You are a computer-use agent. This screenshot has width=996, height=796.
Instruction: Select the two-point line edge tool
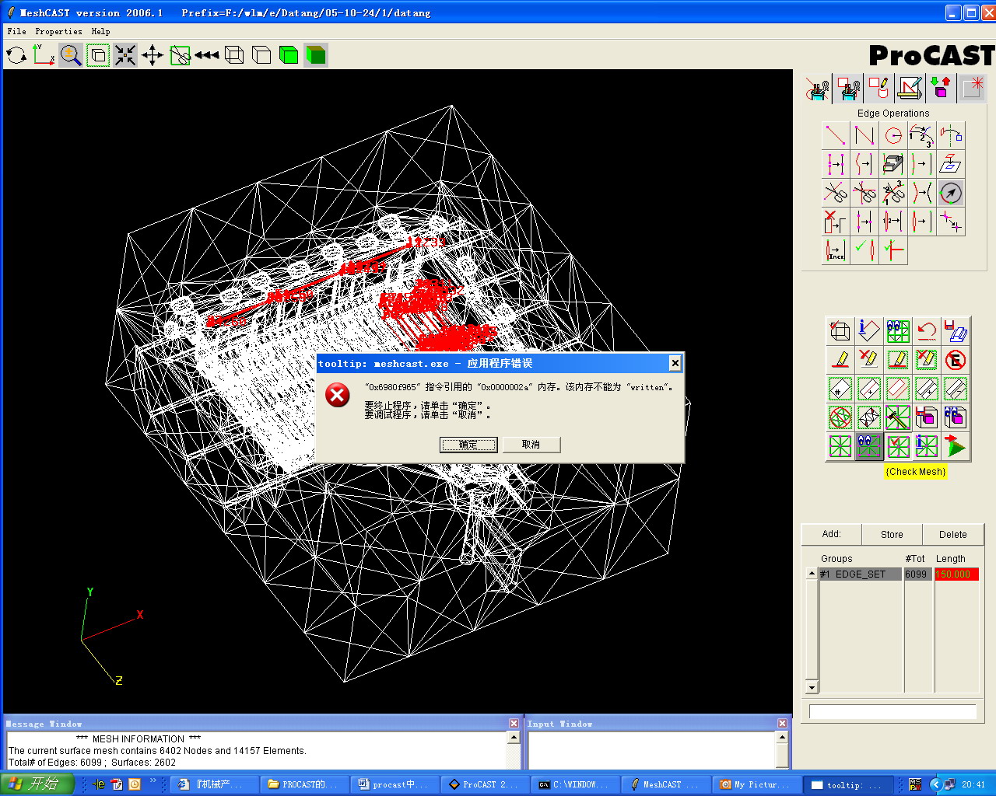click(836, 135)
